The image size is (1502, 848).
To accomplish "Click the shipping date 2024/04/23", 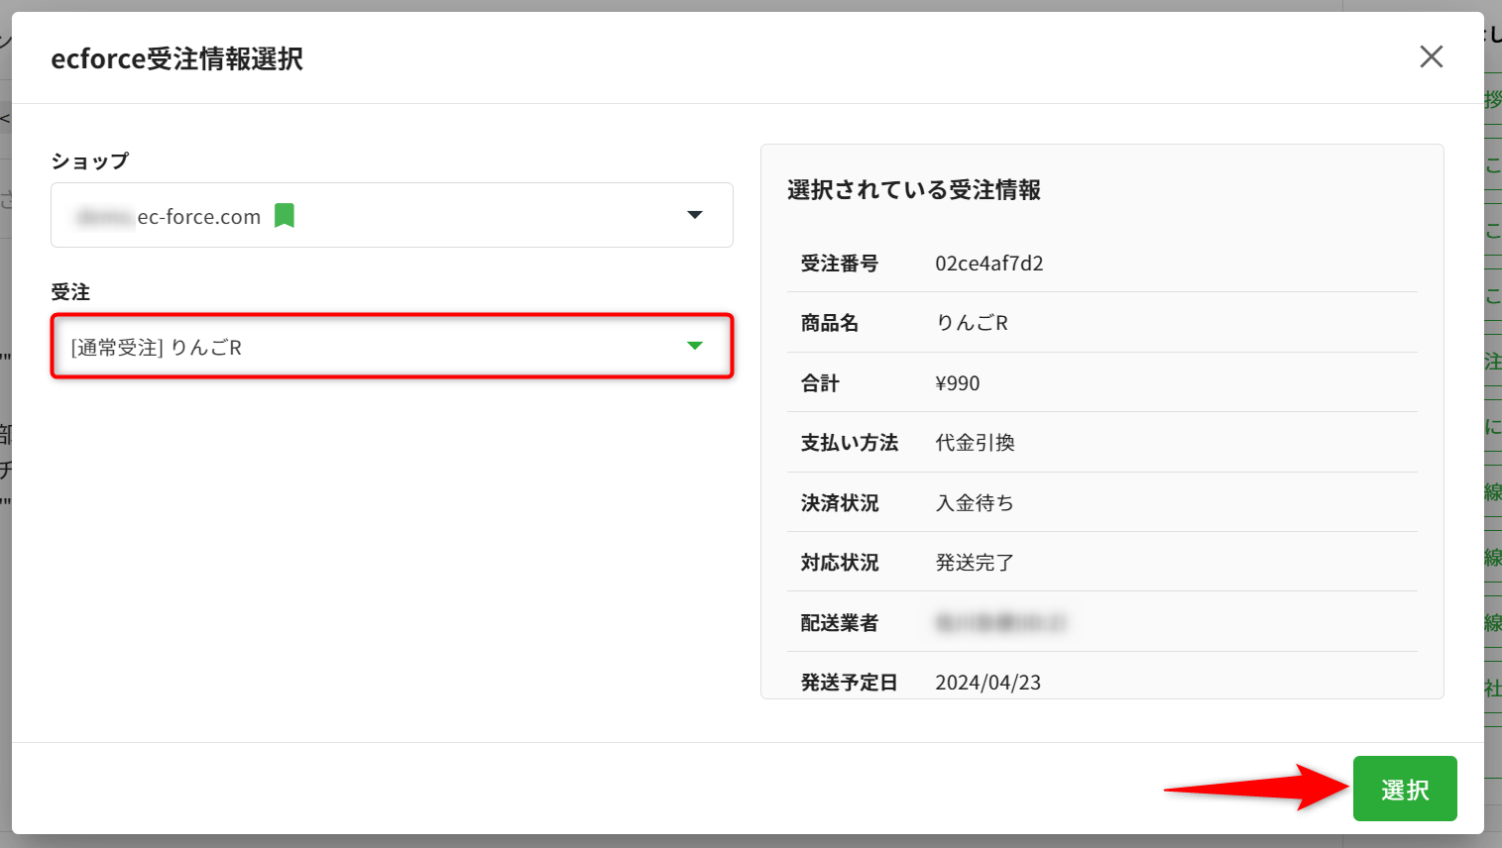I will [x=987, y=683].
